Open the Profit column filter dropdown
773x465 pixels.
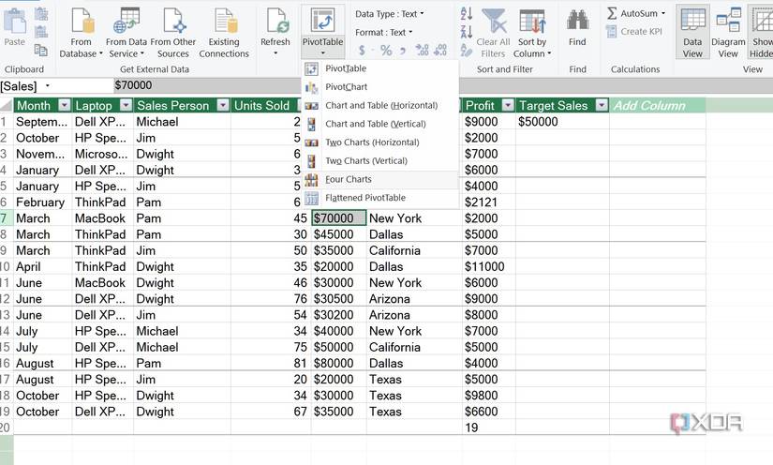508,105
